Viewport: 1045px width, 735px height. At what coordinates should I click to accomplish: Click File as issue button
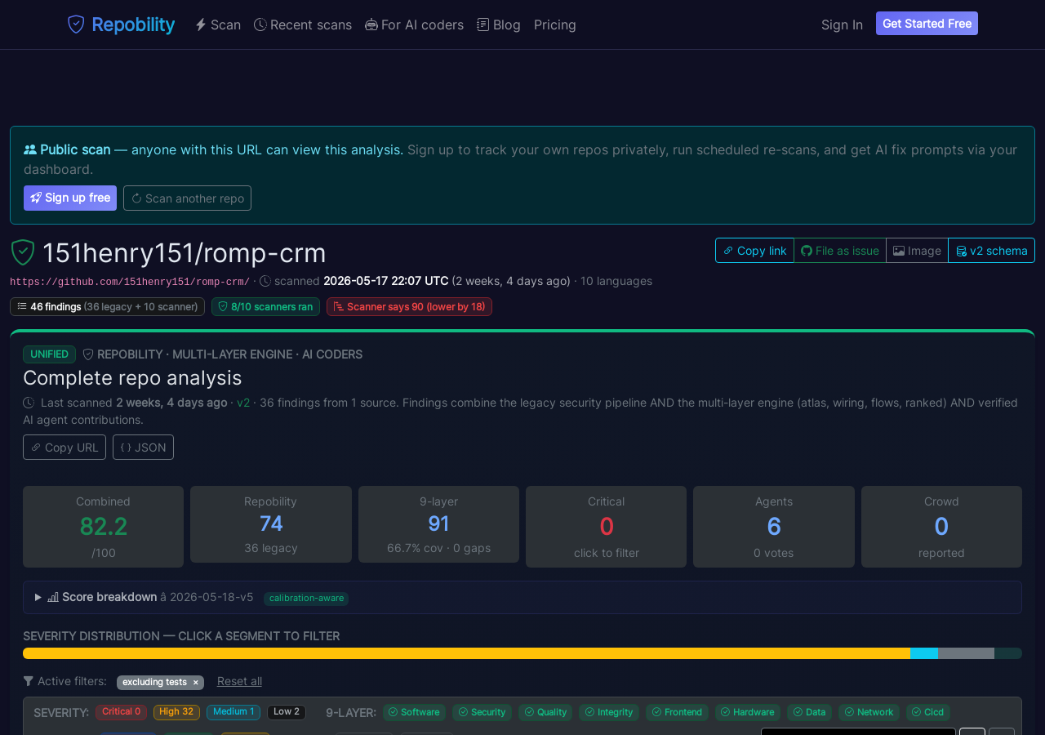click(x=840, y=251)
